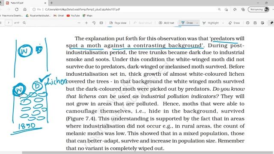Screen dimensions: 274x154
Task: Minimize the browser window
Action: (258, 3)
